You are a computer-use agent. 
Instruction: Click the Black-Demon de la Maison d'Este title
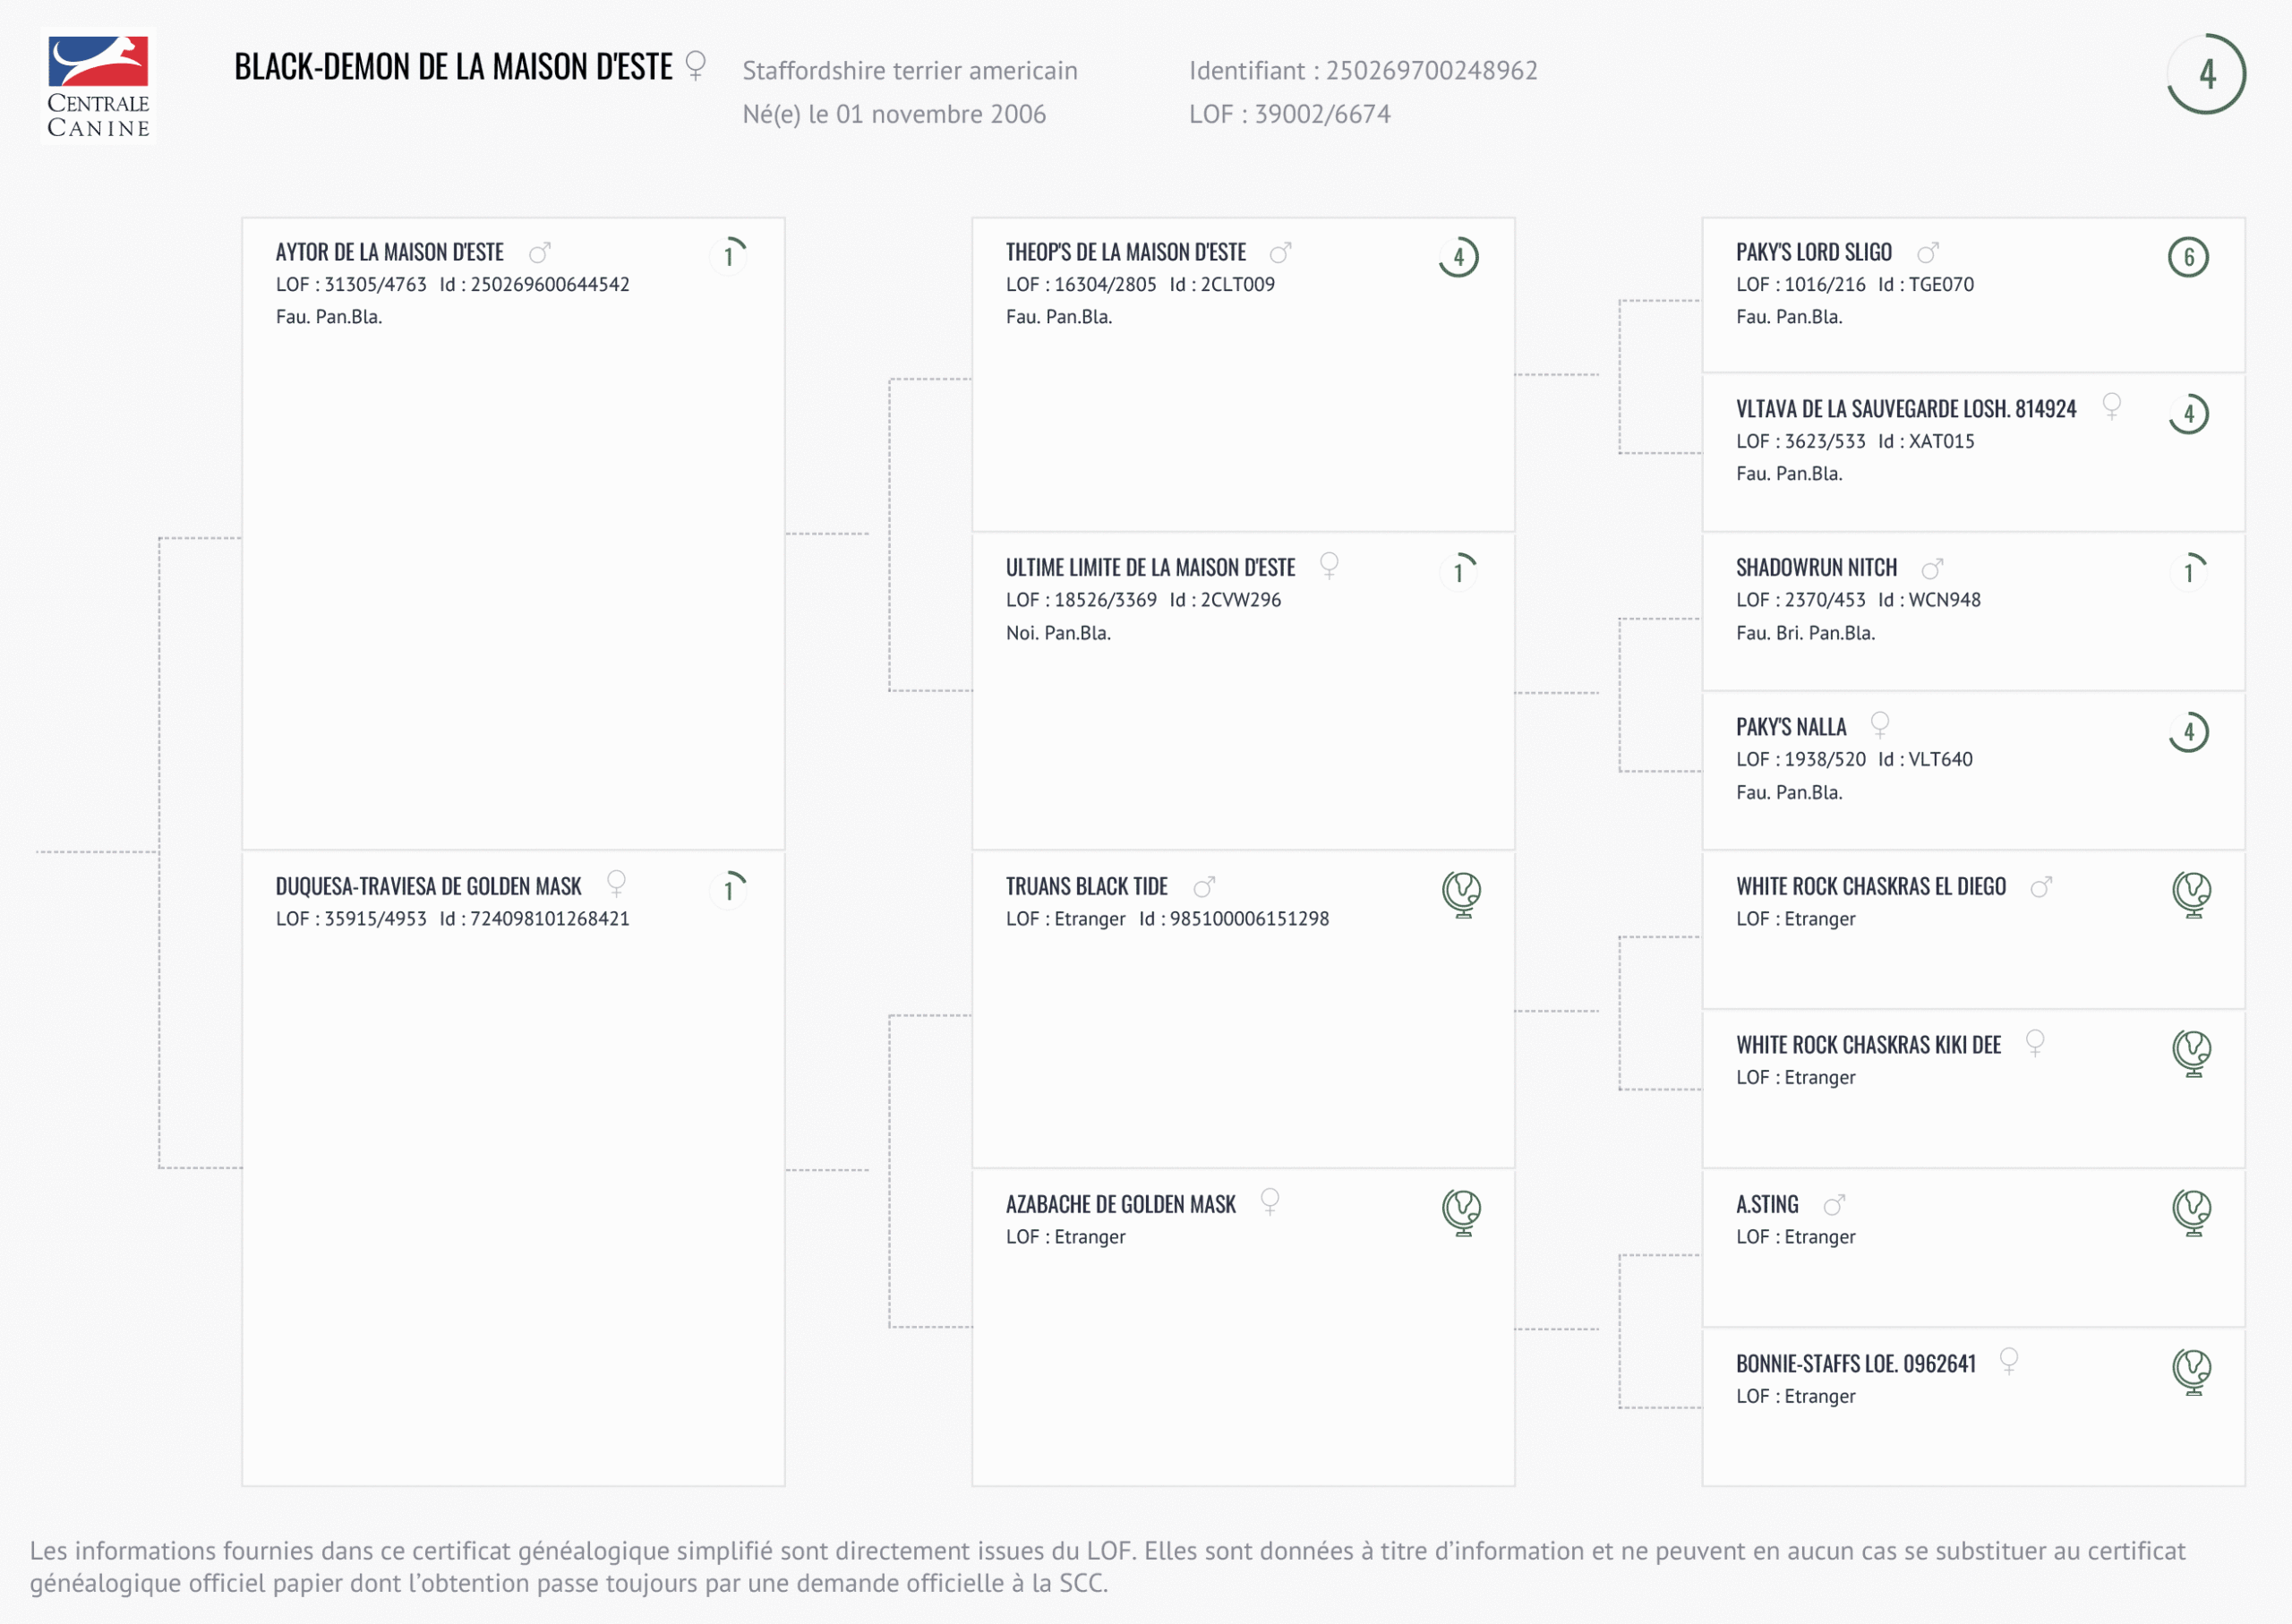(453, 67)
